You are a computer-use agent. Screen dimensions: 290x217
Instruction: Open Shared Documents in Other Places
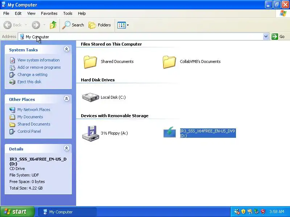coord(34,124)
